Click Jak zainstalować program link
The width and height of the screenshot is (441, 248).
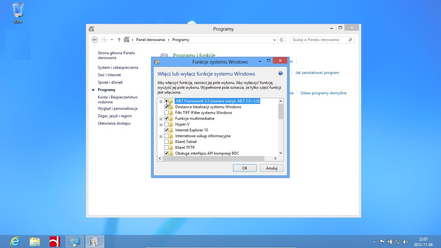coord(317,73)
